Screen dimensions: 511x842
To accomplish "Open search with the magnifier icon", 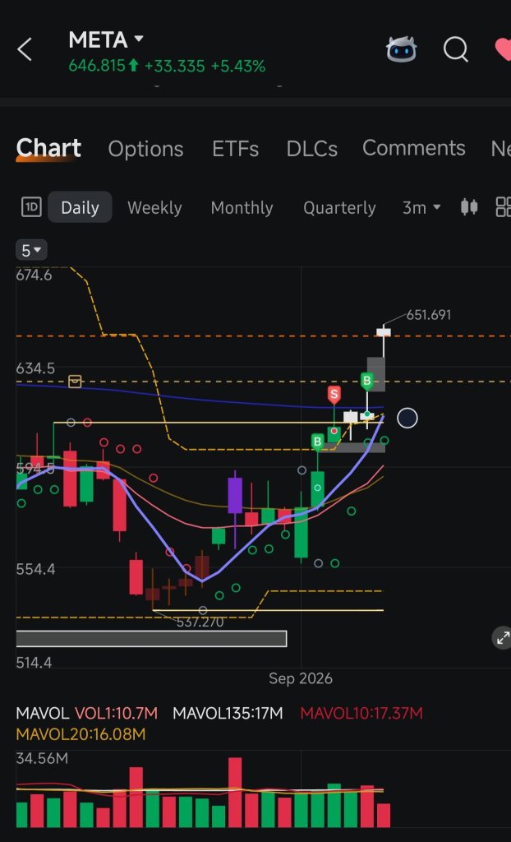I will 456,50.
